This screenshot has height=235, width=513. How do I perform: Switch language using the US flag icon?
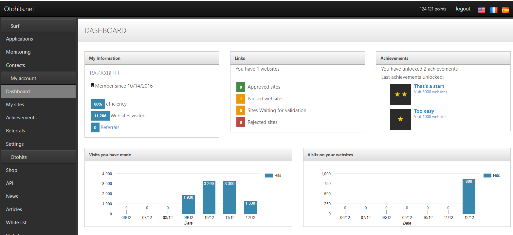click(x=481, y=10)
